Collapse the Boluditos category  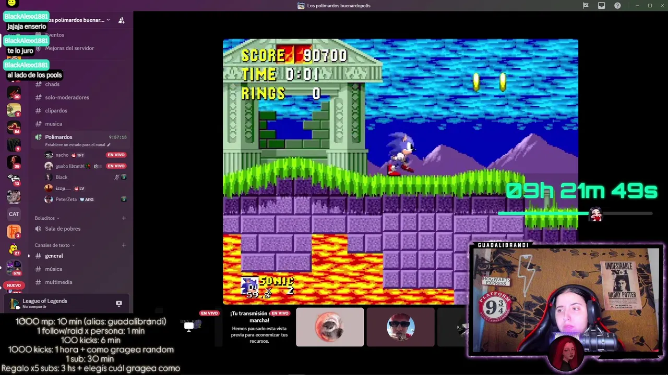46,218
